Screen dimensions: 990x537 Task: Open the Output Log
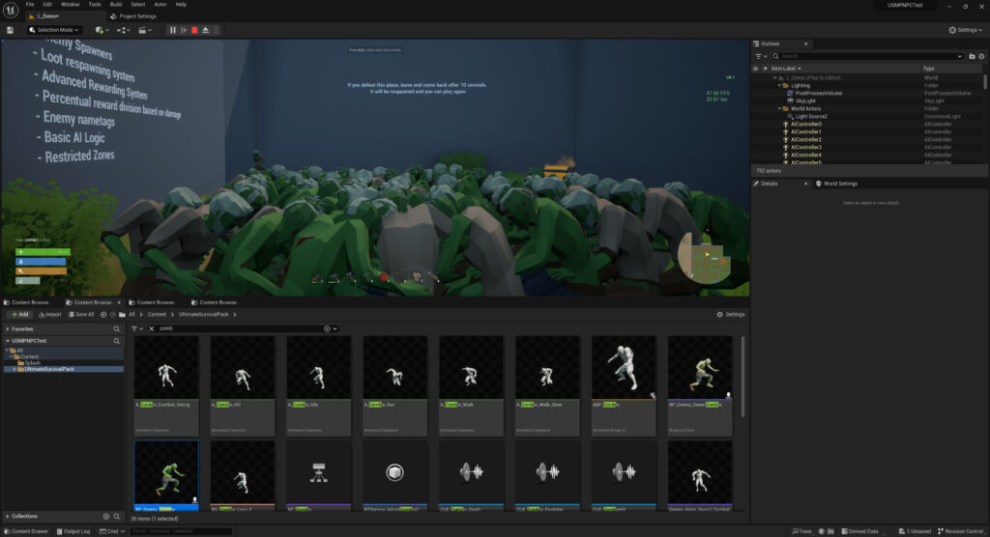tap(73, 531)
